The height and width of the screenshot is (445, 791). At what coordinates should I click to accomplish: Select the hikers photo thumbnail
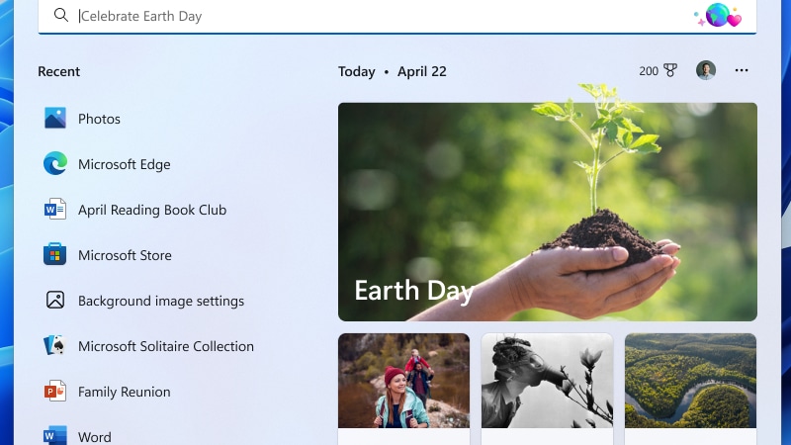[x=403, y=381]
